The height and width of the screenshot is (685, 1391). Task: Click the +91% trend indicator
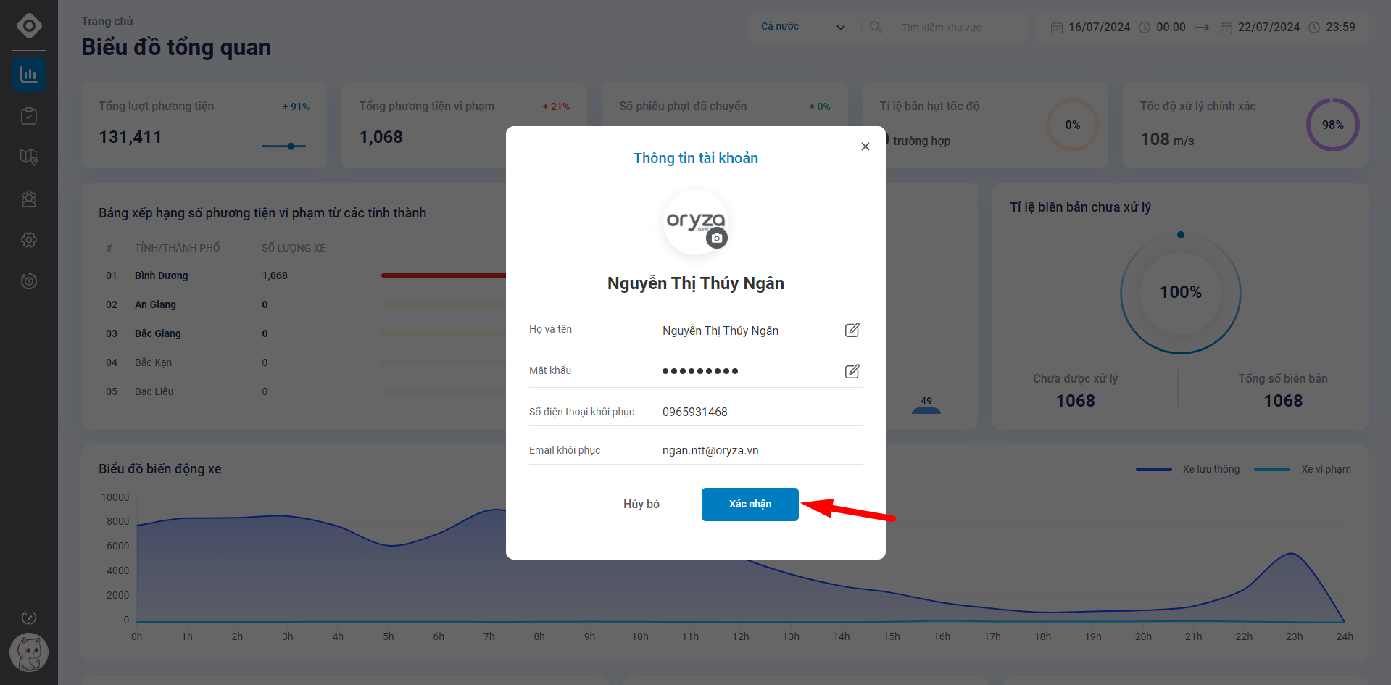[296, 107]
